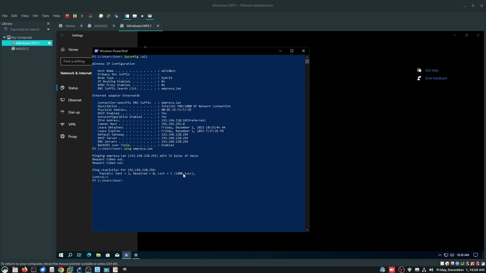The image size is (486, 273).
Task: Open File Explorer from guest taskbar
Action: click(x=98, y=255)
